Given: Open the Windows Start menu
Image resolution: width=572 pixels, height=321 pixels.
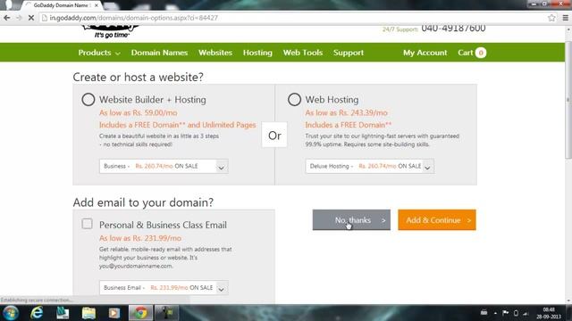Looking at the screenshot, I should tap(11, 313).
